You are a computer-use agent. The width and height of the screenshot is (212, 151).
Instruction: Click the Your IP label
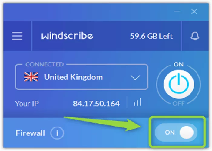[27, 104]
